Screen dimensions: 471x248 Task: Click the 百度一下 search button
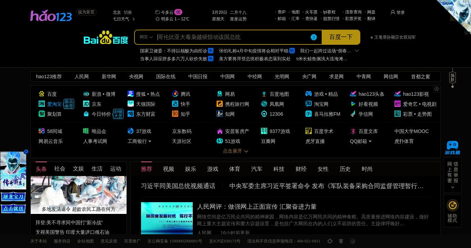coord(341,37)
